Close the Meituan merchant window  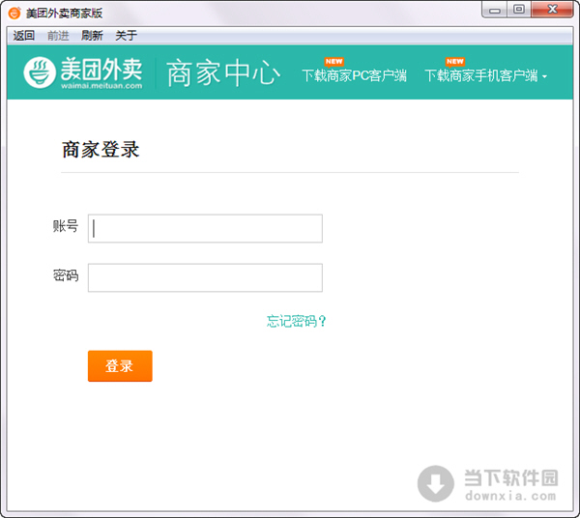point(551,10)
